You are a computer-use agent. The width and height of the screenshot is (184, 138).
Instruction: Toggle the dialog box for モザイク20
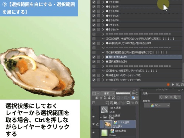click(99, 20)
